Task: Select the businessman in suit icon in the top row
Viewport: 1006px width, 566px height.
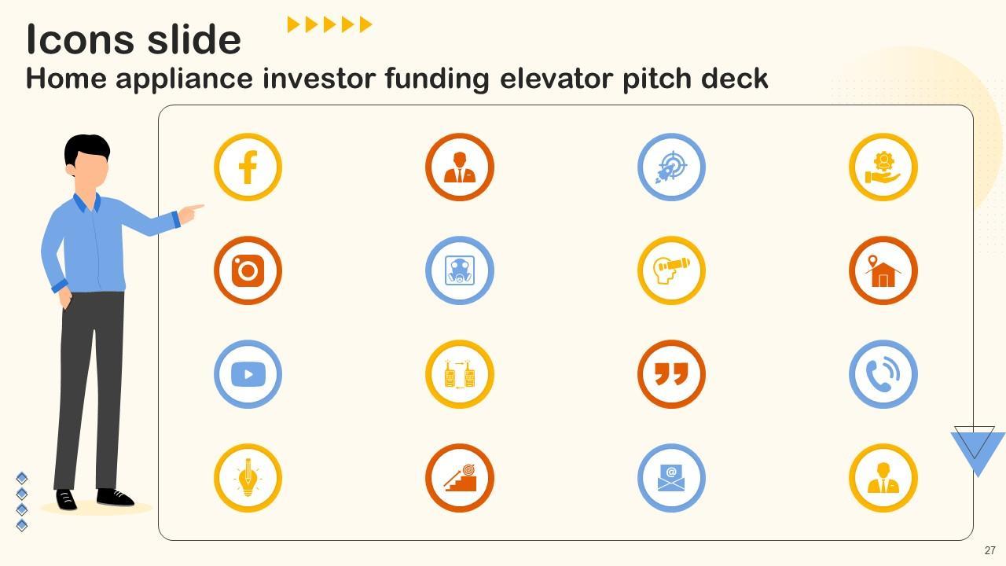Action: pos(460,167)
